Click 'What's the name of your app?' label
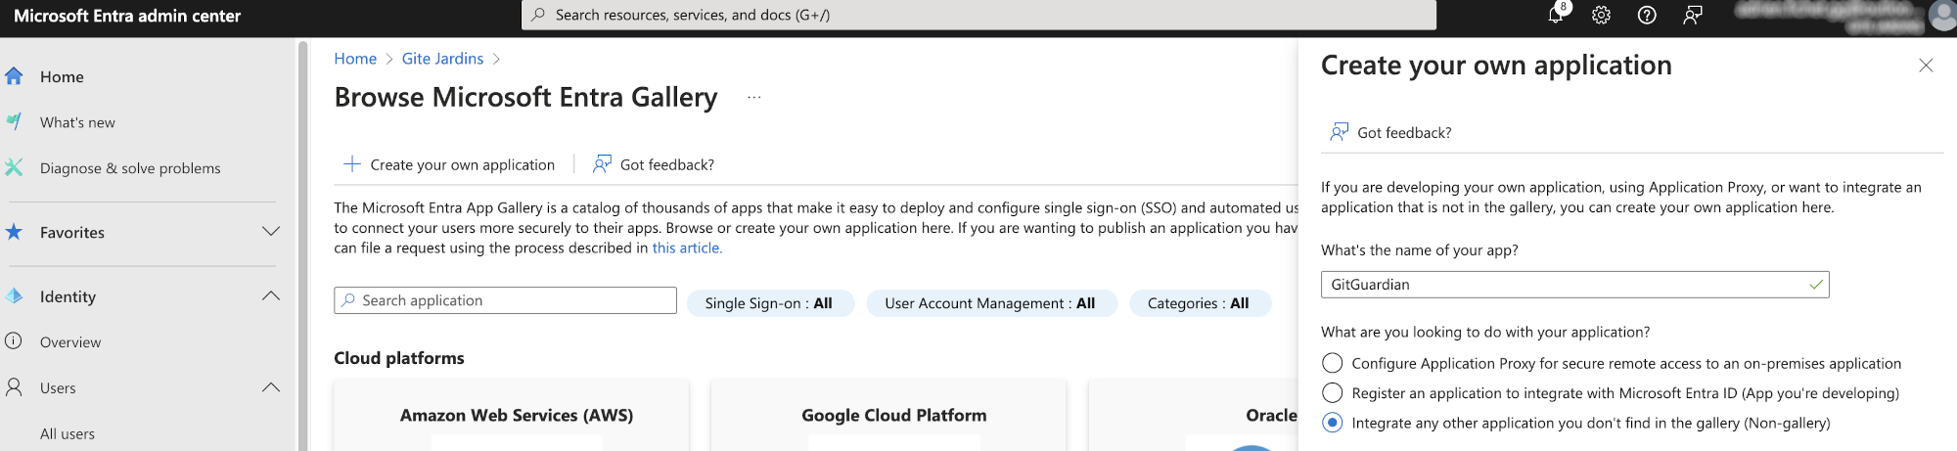The width and height of the screenshot is (1957, 451). [x=1419, y=250]
